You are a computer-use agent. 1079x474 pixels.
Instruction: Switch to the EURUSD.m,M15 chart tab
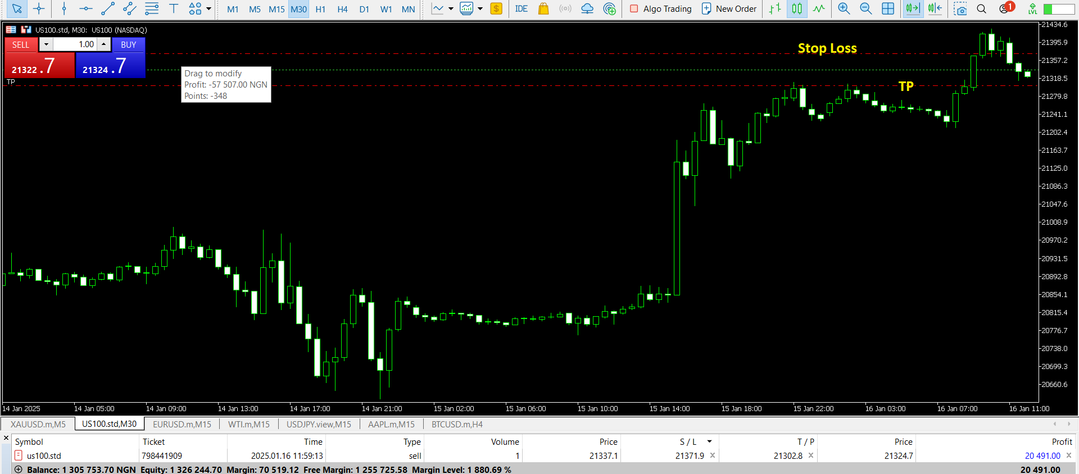tap(182, 424)
